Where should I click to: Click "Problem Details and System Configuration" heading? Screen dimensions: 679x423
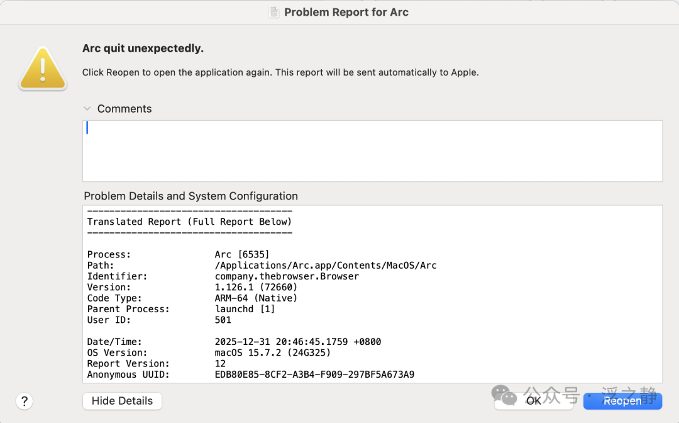(x=191, y=196)
